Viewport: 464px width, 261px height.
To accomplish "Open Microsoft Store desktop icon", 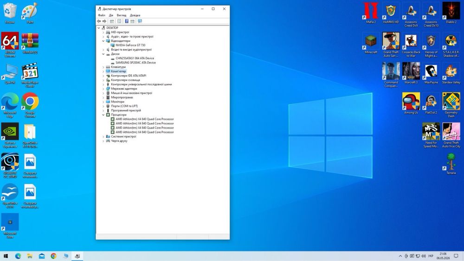I will click(10, 226).
